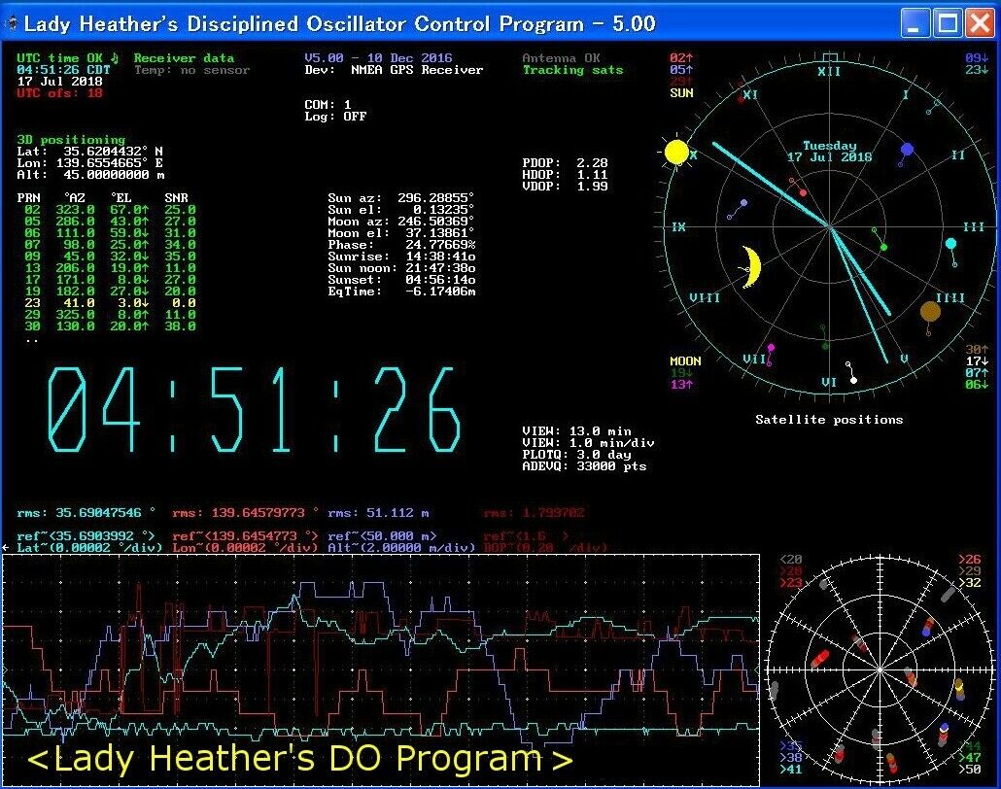
Task: Click the Satellite positions label
Action: click(x=829, y=420)
